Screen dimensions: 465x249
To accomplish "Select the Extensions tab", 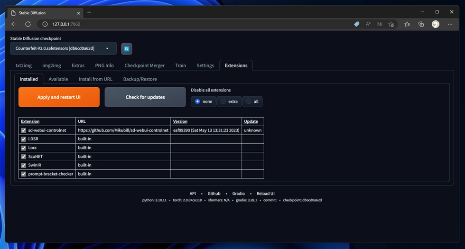I will tap(236, 65).
